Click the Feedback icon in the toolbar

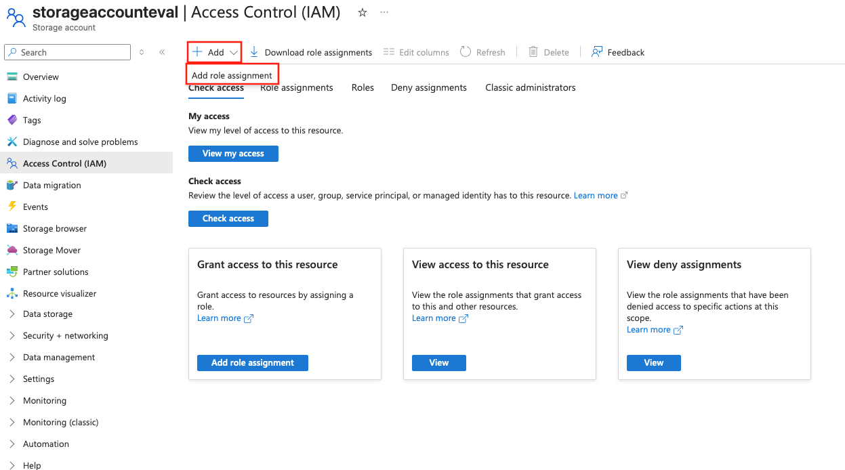tap(597, 52)
